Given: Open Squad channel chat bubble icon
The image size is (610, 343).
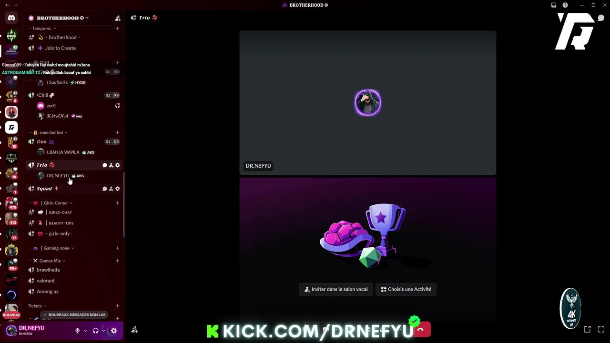Looking at the screenshot, I should [105, 189].
